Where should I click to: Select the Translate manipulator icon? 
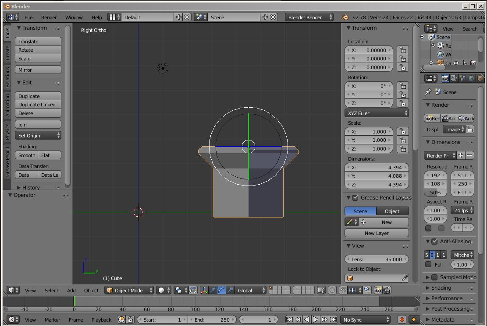click(x=213, y=290)
